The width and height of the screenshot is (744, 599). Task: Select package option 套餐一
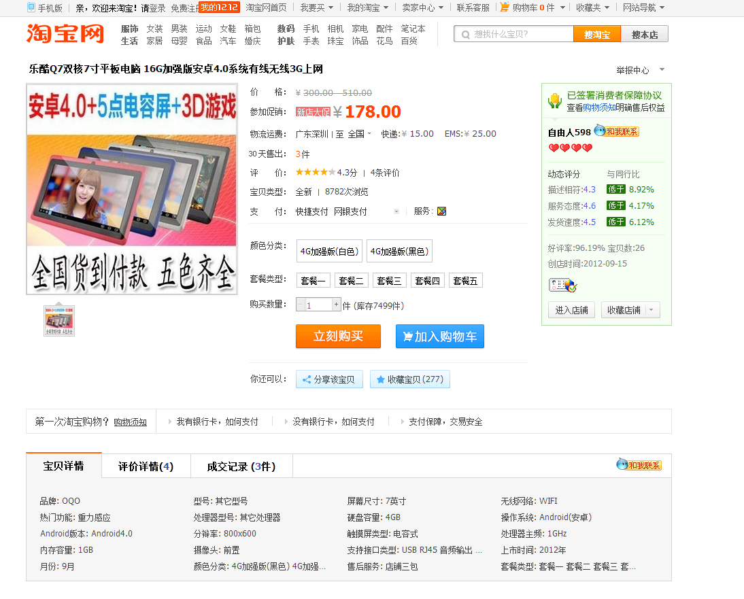pyautogui.click(x=313, y=280)
